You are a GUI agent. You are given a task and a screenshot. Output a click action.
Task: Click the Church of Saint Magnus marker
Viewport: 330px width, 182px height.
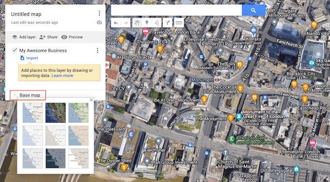(225, 153)
